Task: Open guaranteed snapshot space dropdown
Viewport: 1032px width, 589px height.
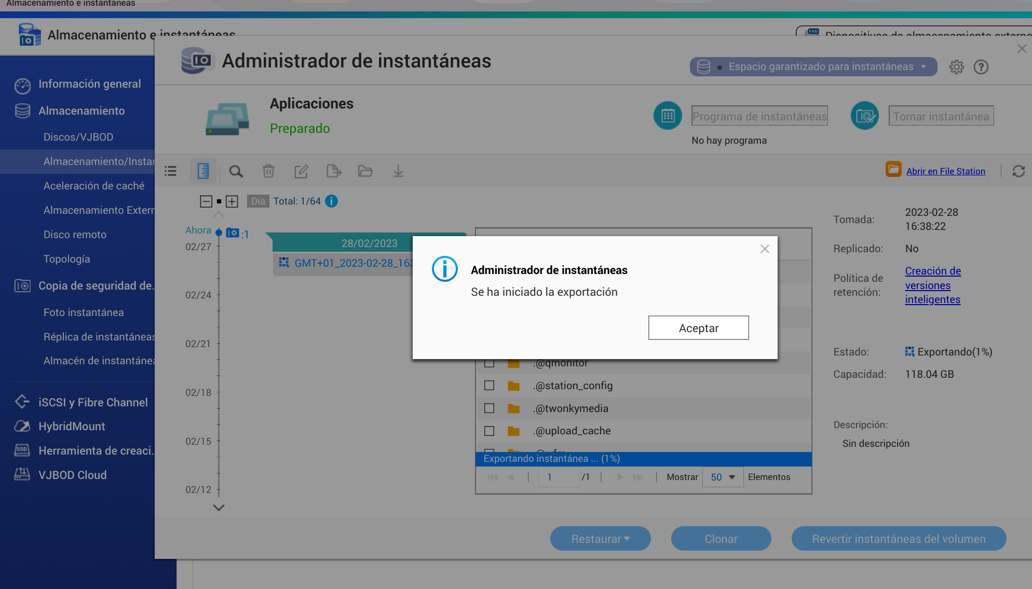Action: click(x=813, y=67)
